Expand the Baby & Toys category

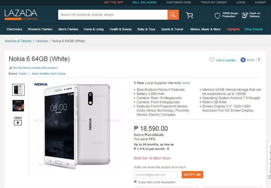click(146, 29)
